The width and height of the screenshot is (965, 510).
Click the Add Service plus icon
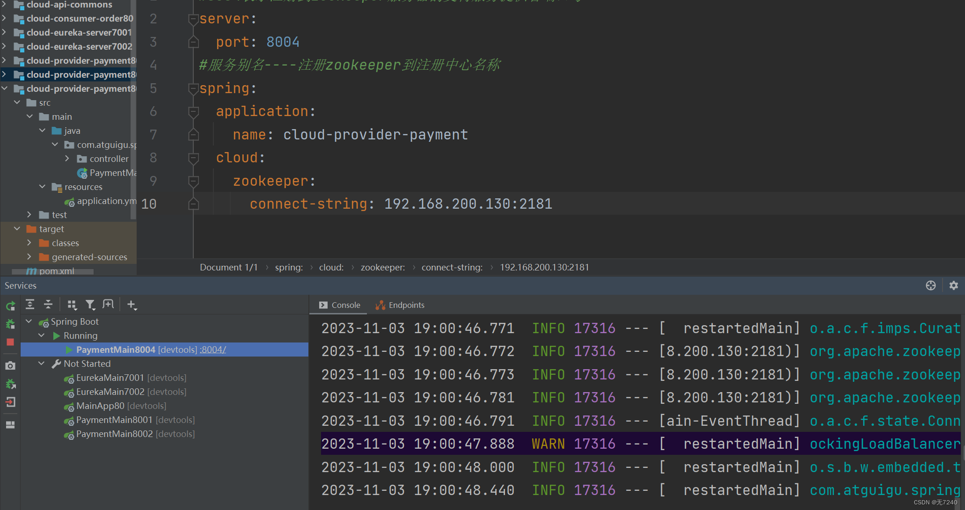coord(132,305)
